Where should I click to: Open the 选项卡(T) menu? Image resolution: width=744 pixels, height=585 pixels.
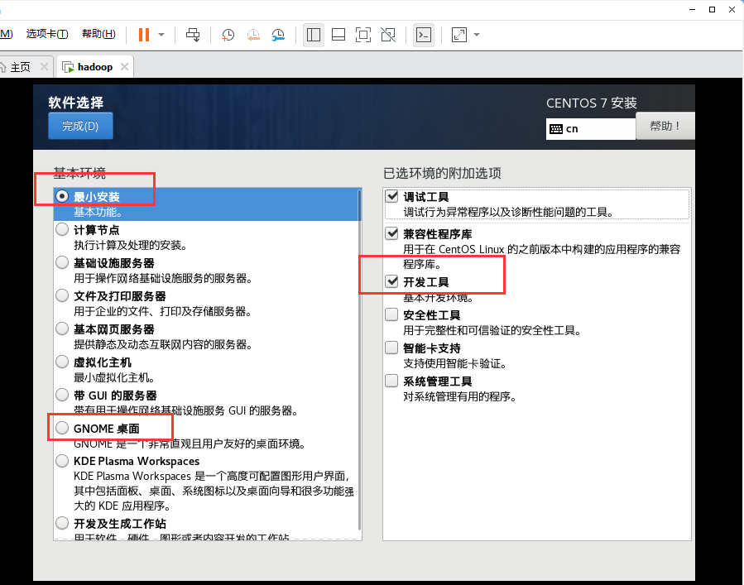[47, 34]
